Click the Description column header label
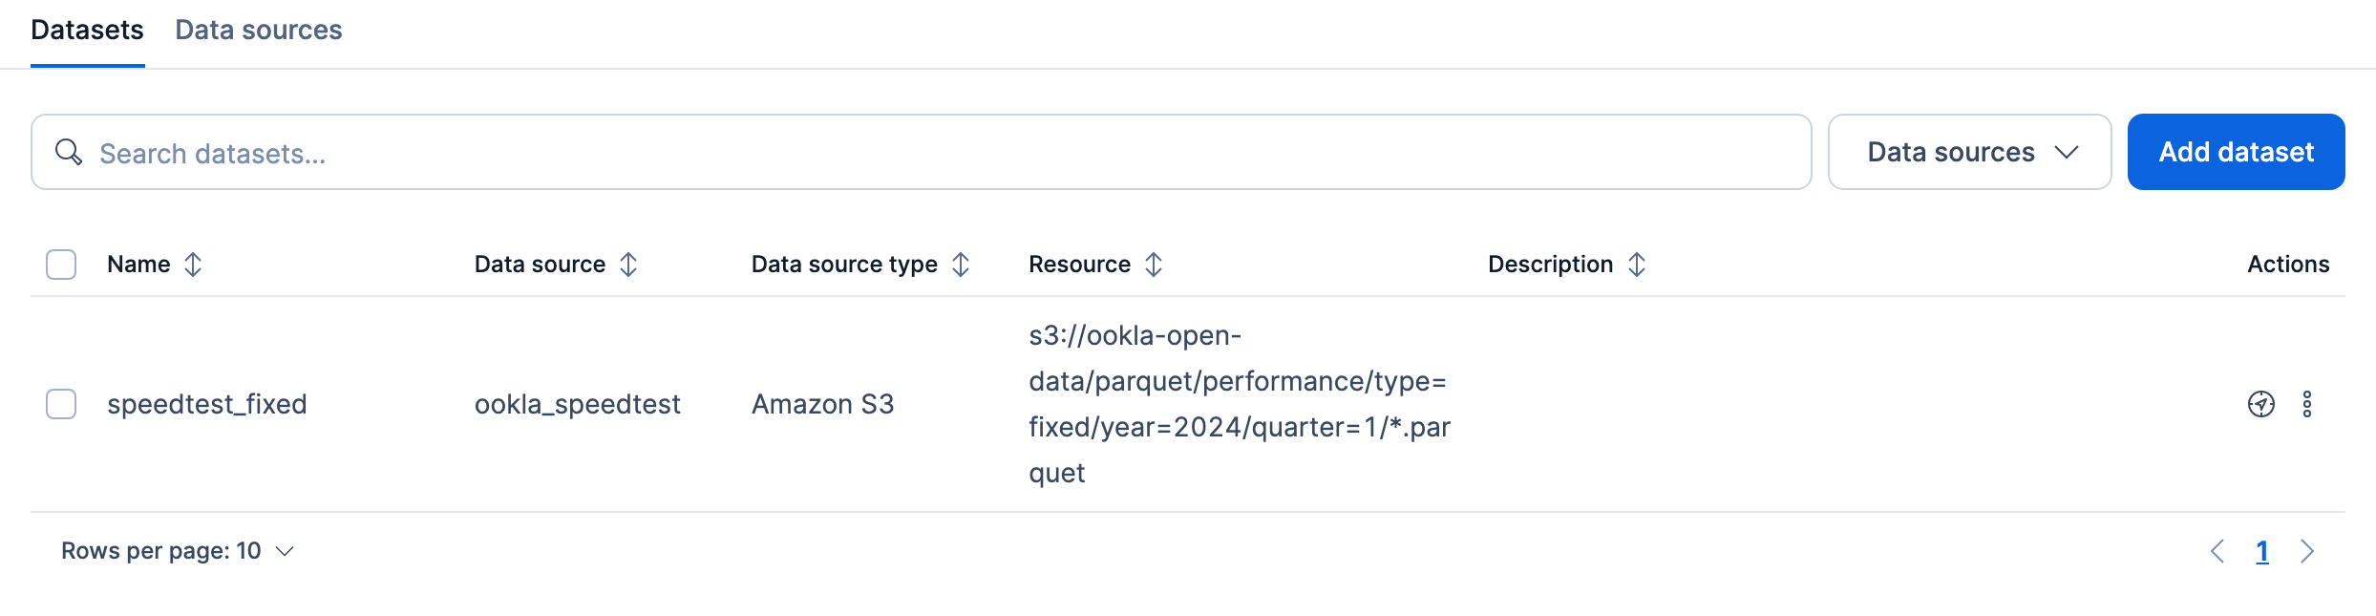The image size is (2376, 616). point(1550,265)
